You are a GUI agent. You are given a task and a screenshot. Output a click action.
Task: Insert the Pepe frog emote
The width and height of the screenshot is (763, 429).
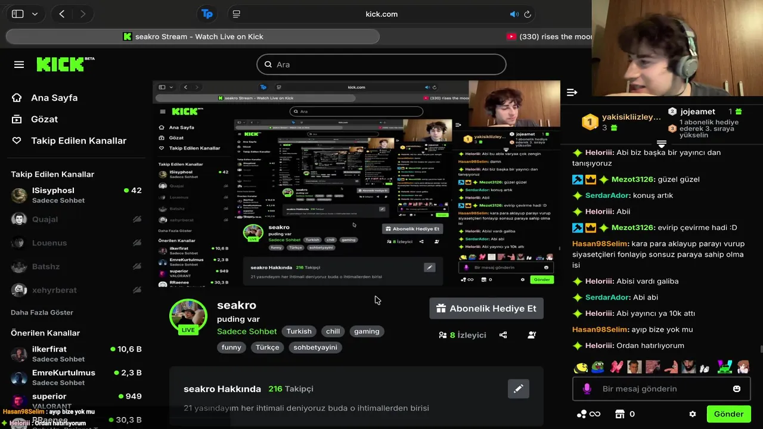598,367
